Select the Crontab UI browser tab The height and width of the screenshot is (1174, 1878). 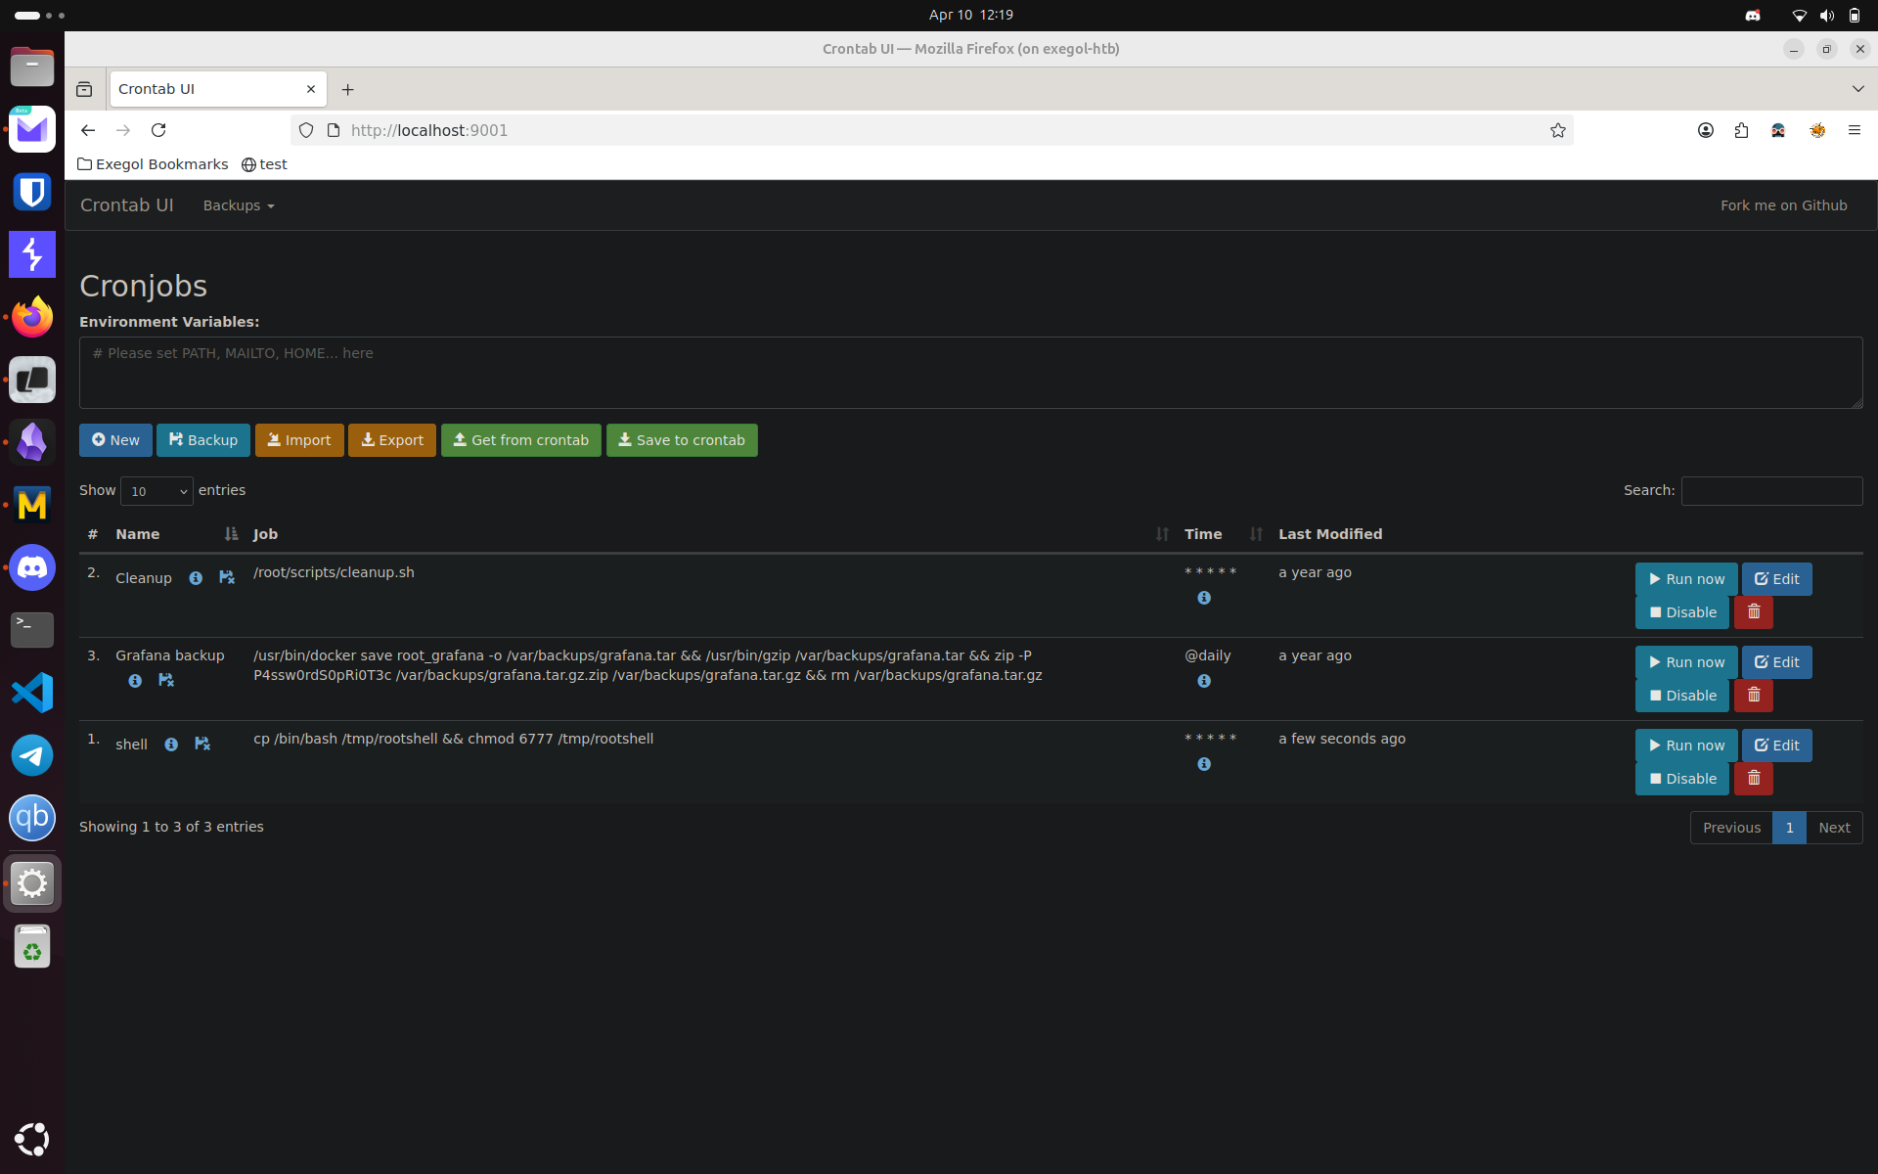coord(205,89)
